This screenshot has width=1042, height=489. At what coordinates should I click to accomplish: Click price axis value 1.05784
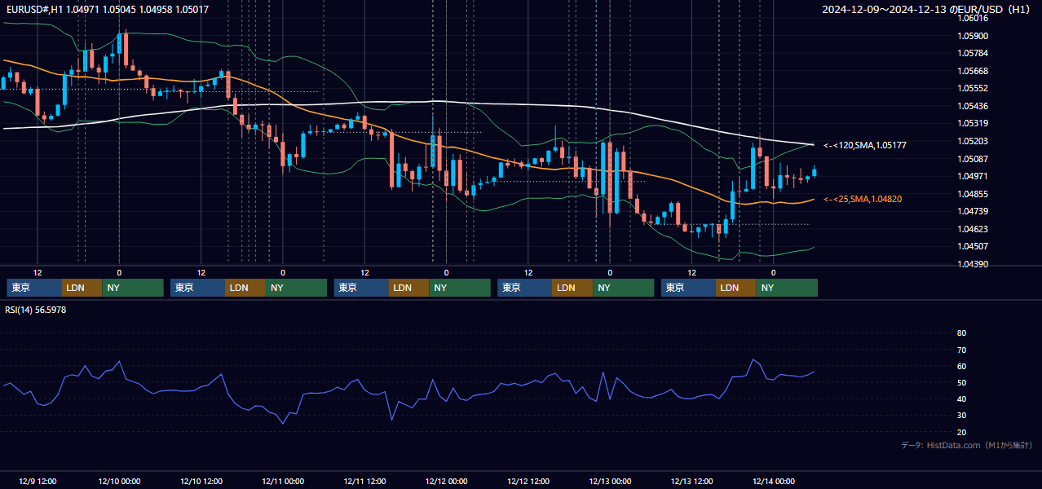point(972,53)
